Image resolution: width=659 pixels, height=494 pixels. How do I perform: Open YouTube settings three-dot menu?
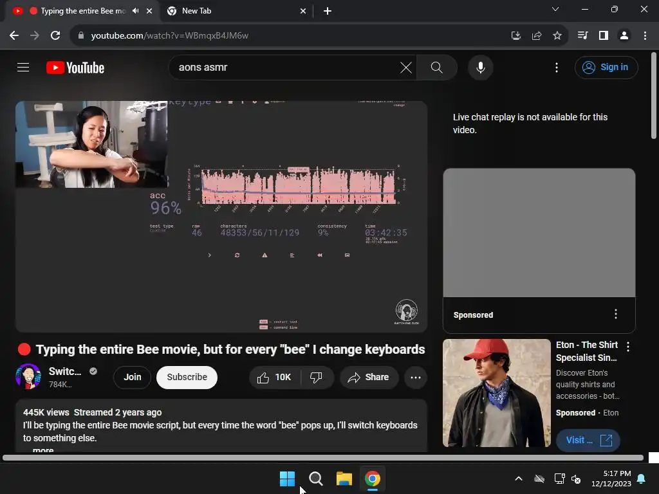[557, 67]
